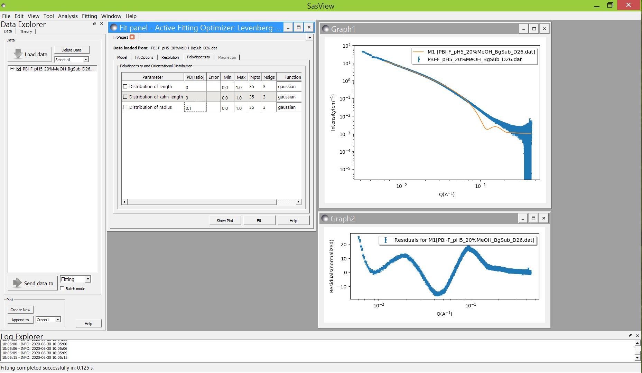The width and height of the screenshot is (642, 373).
Task: Switch to the Resolution tab
Action: point(170,57)
